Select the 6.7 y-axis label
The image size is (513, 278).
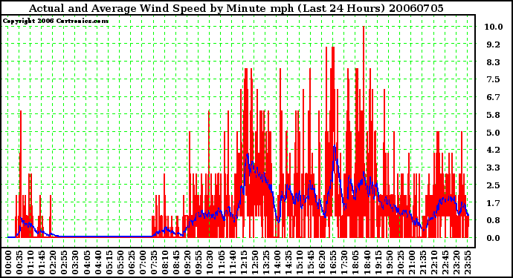[x=494, y=97]
